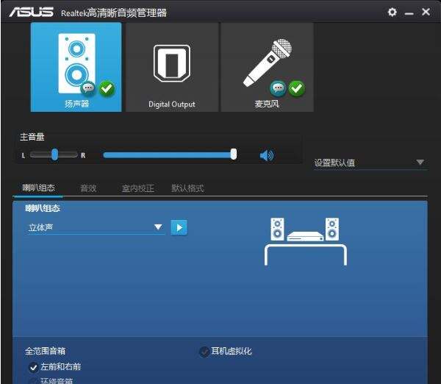Switch to the 室内校正 tab

pyautogui.click(x=138, y=188)
